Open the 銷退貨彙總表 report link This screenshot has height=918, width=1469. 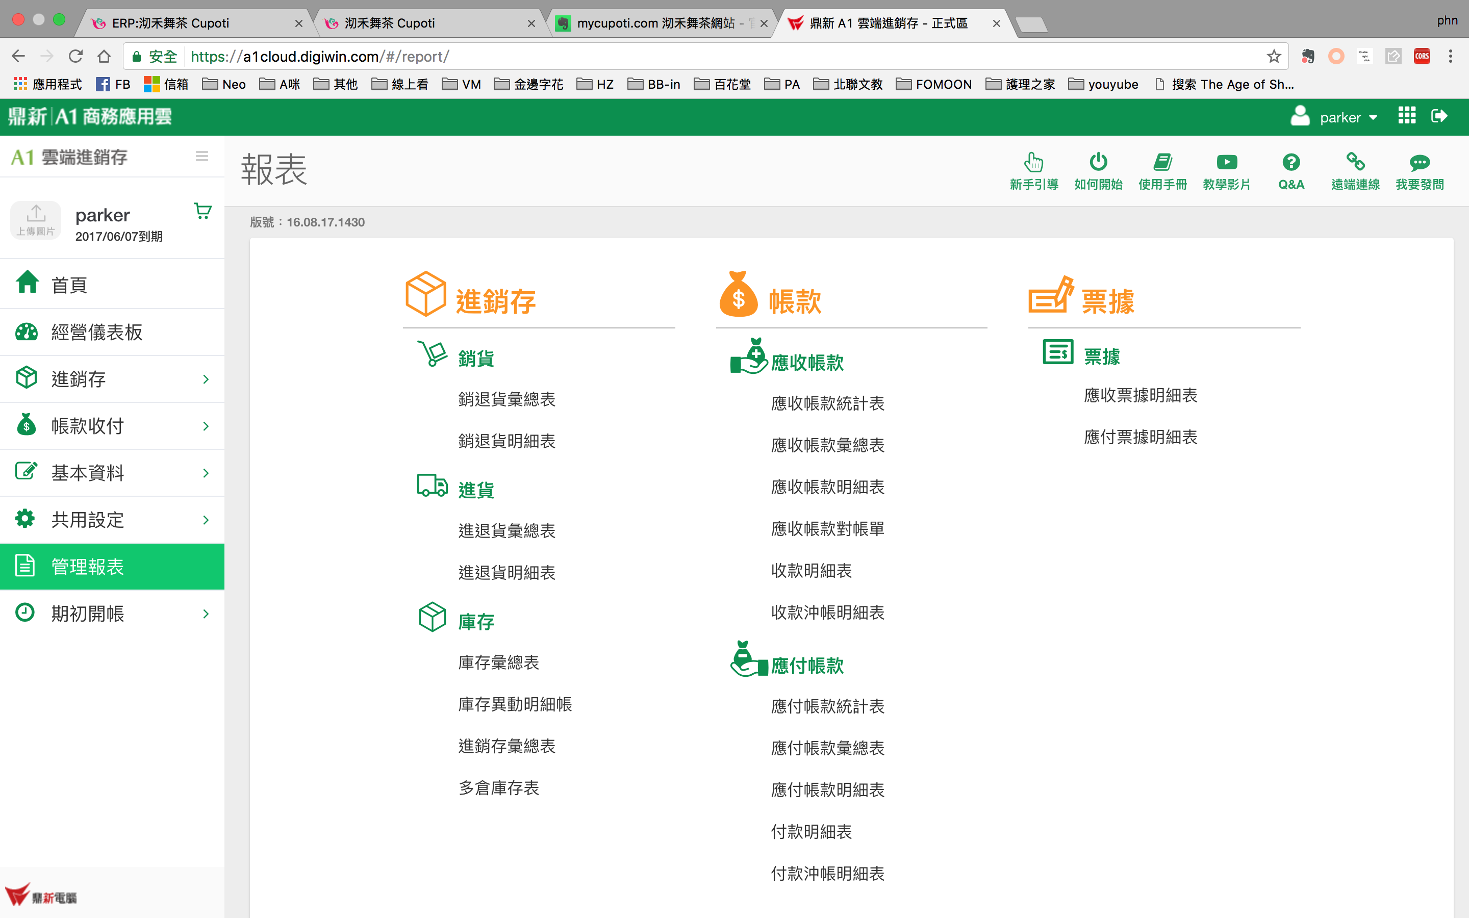coord(506,399)
